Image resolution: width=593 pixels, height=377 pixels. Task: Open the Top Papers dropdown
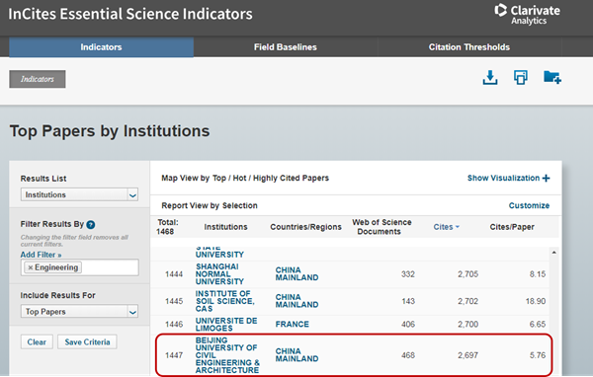tap(79, 312)
